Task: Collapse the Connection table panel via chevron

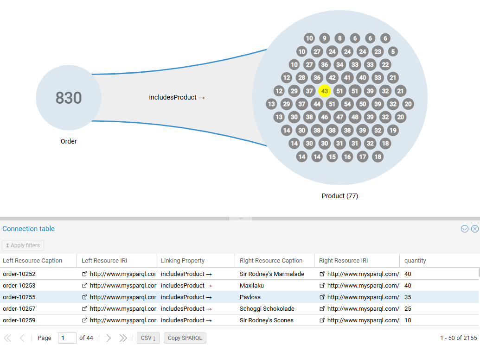Action: [x=464, y=228]
